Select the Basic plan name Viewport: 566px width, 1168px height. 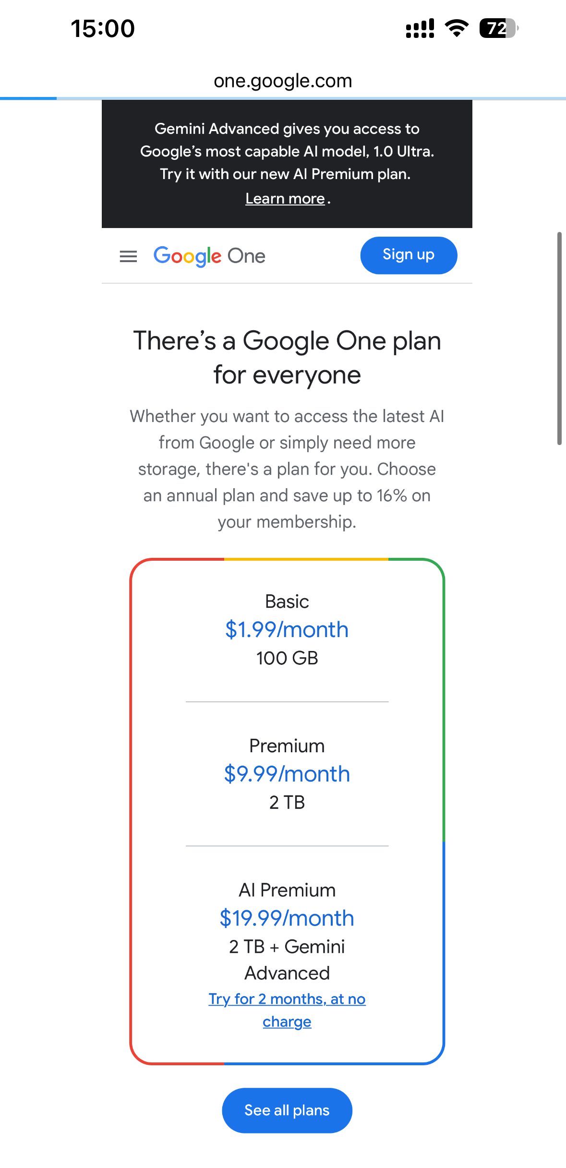click(x=287, y=602)
